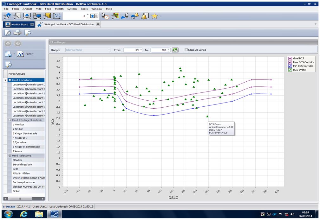This screenshot has height=220, width=320.
Task: Open the Milk menu
Action: [38, 9]
